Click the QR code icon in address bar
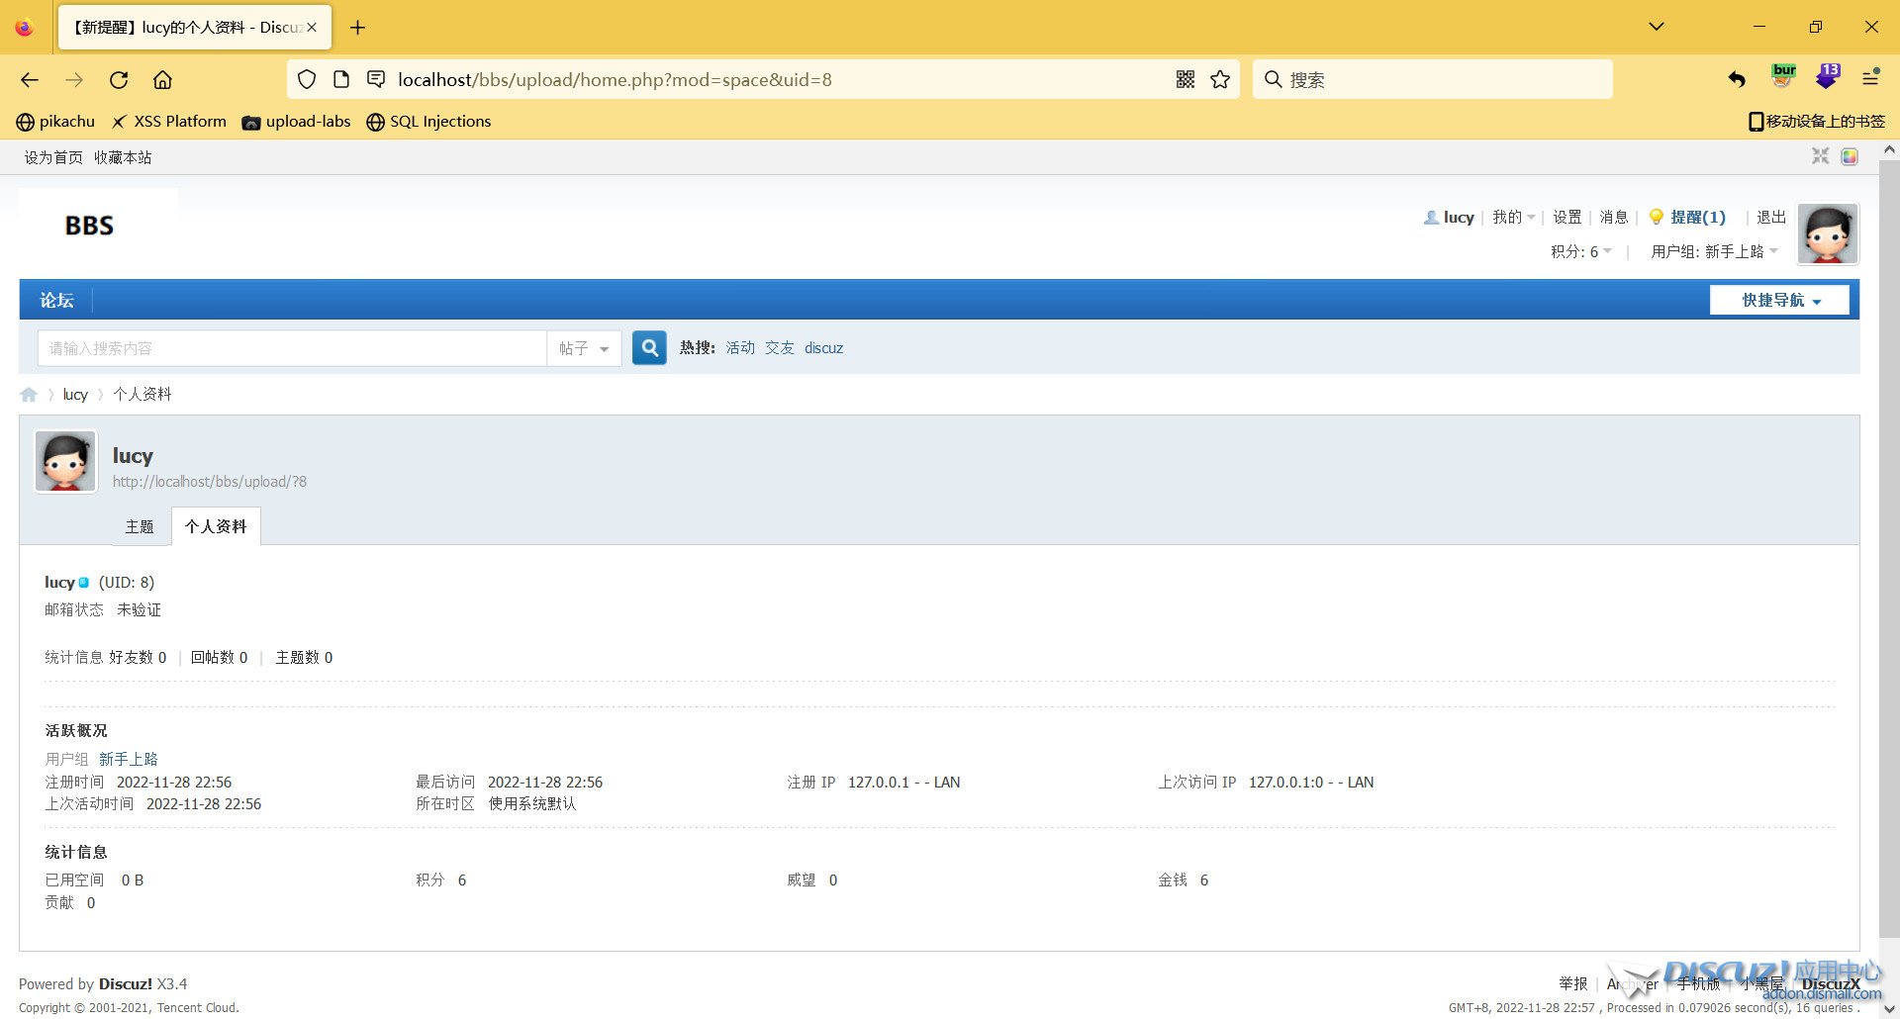Viewport: 1900px width, 1019px height. [x=1186, y=80]
